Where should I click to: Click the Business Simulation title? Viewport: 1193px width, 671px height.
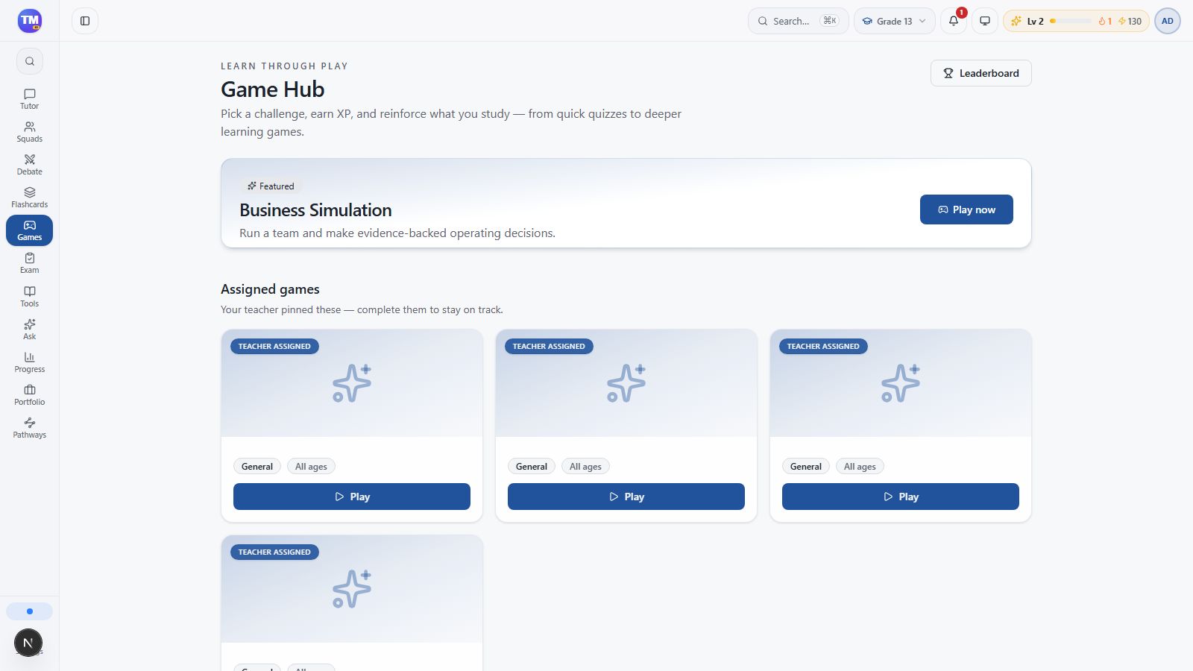pos(315,210)
